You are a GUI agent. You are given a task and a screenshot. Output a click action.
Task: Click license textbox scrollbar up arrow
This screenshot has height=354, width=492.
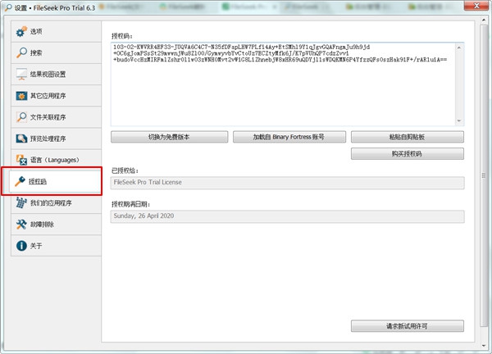(459, 48)
